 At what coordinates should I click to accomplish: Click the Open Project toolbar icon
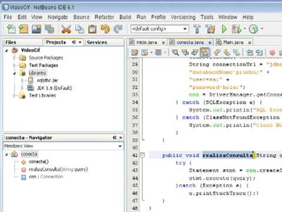[x=36, y=29]
